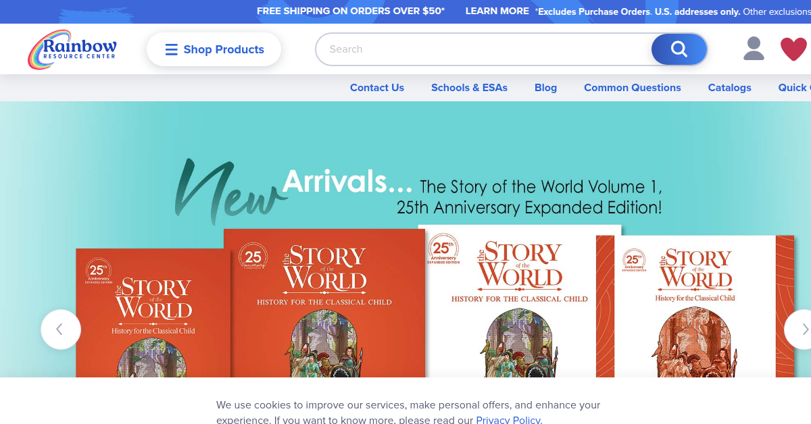The height and width of the screenshot is (424, 811).
Task: Focus the Search text field
Action: pyautogui.click(x=483, y=49)
